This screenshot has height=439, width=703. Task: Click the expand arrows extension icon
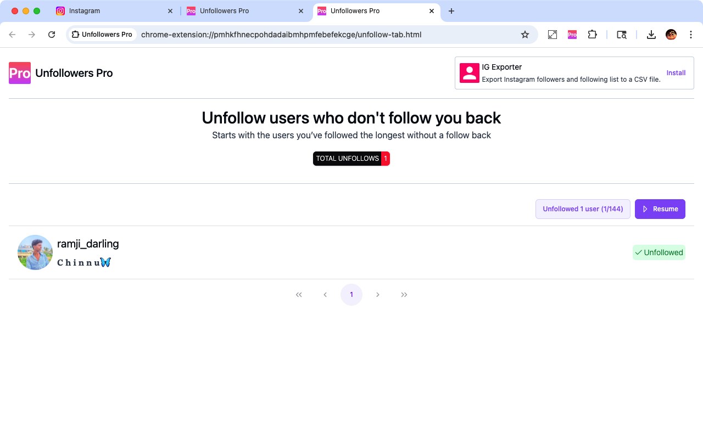pyautogui.click(x=553, y=35)
